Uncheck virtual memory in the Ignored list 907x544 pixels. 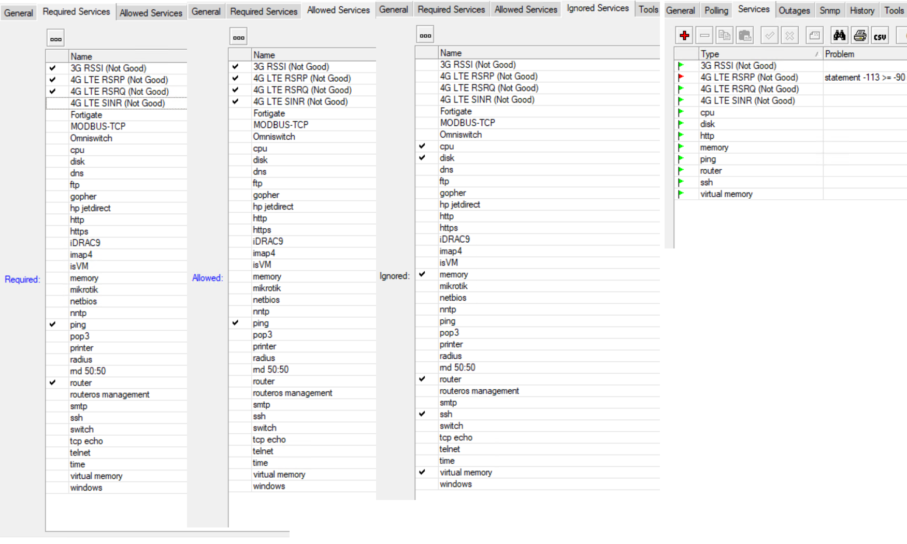pyautogui.click(x=423, y=472)
